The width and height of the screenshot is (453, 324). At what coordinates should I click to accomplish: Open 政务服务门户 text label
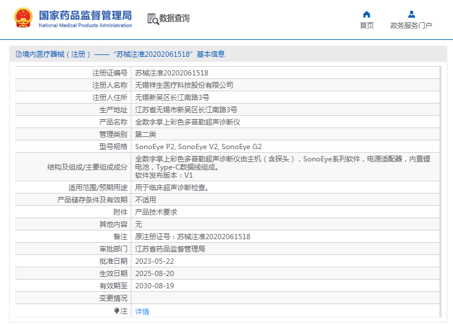(411, 26)
